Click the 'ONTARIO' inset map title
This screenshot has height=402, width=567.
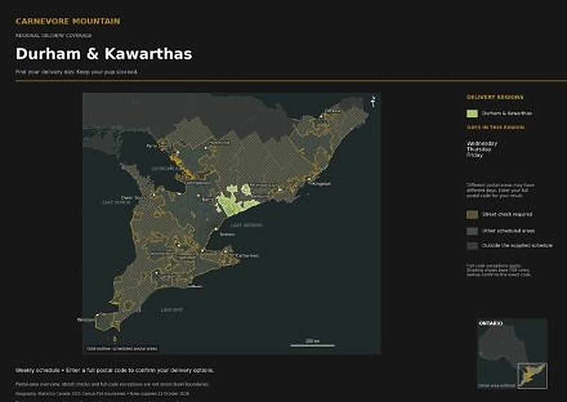490,324
